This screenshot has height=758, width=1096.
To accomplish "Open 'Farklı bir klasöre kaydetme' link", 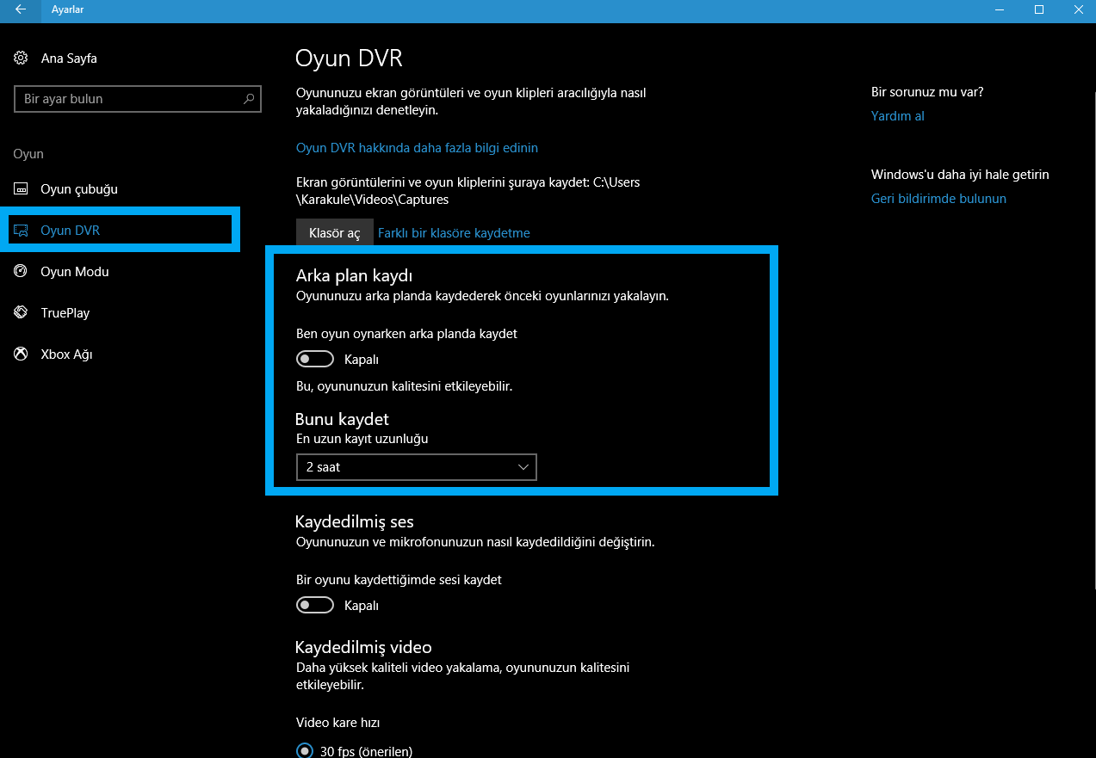I will pyautogui.click(x=454, y=233).
